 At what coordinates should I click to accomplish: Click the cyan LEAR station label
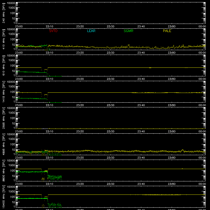click(91, 31)
